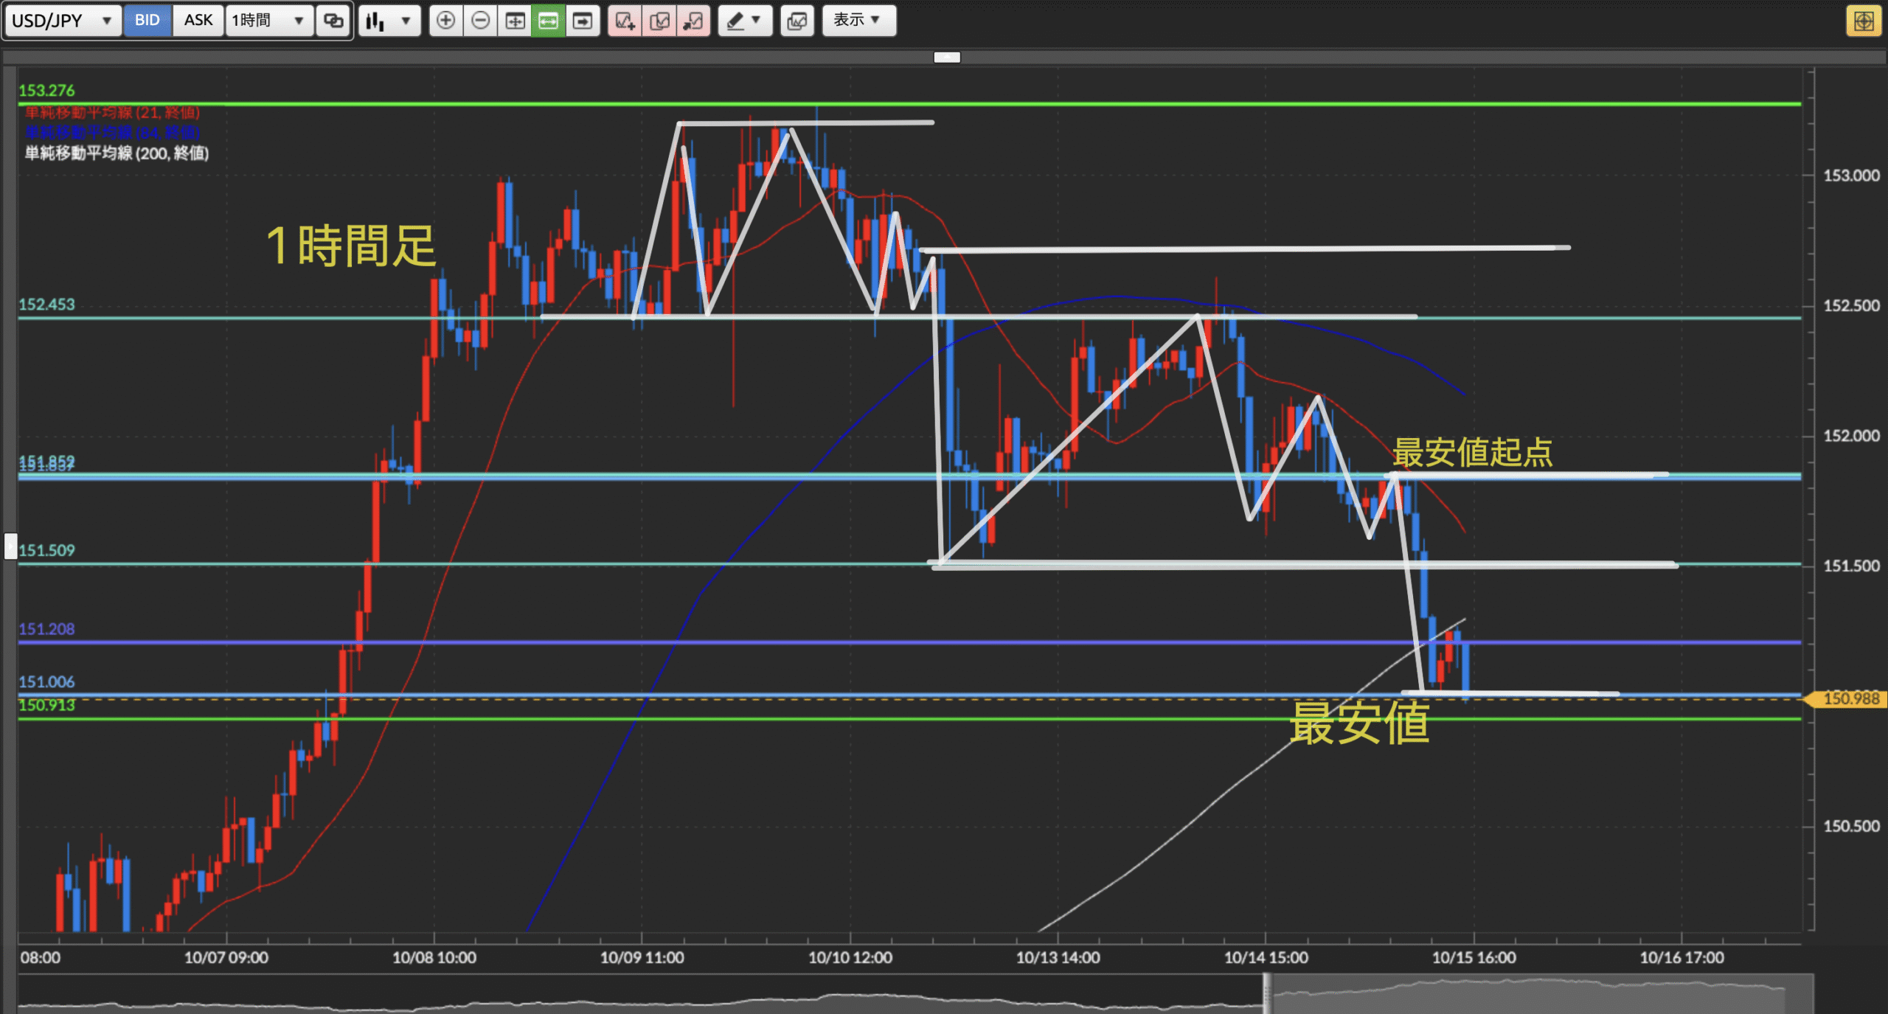1888x1014 pixels.
Task: Switch price display to BID
Action: coord(147,21)
